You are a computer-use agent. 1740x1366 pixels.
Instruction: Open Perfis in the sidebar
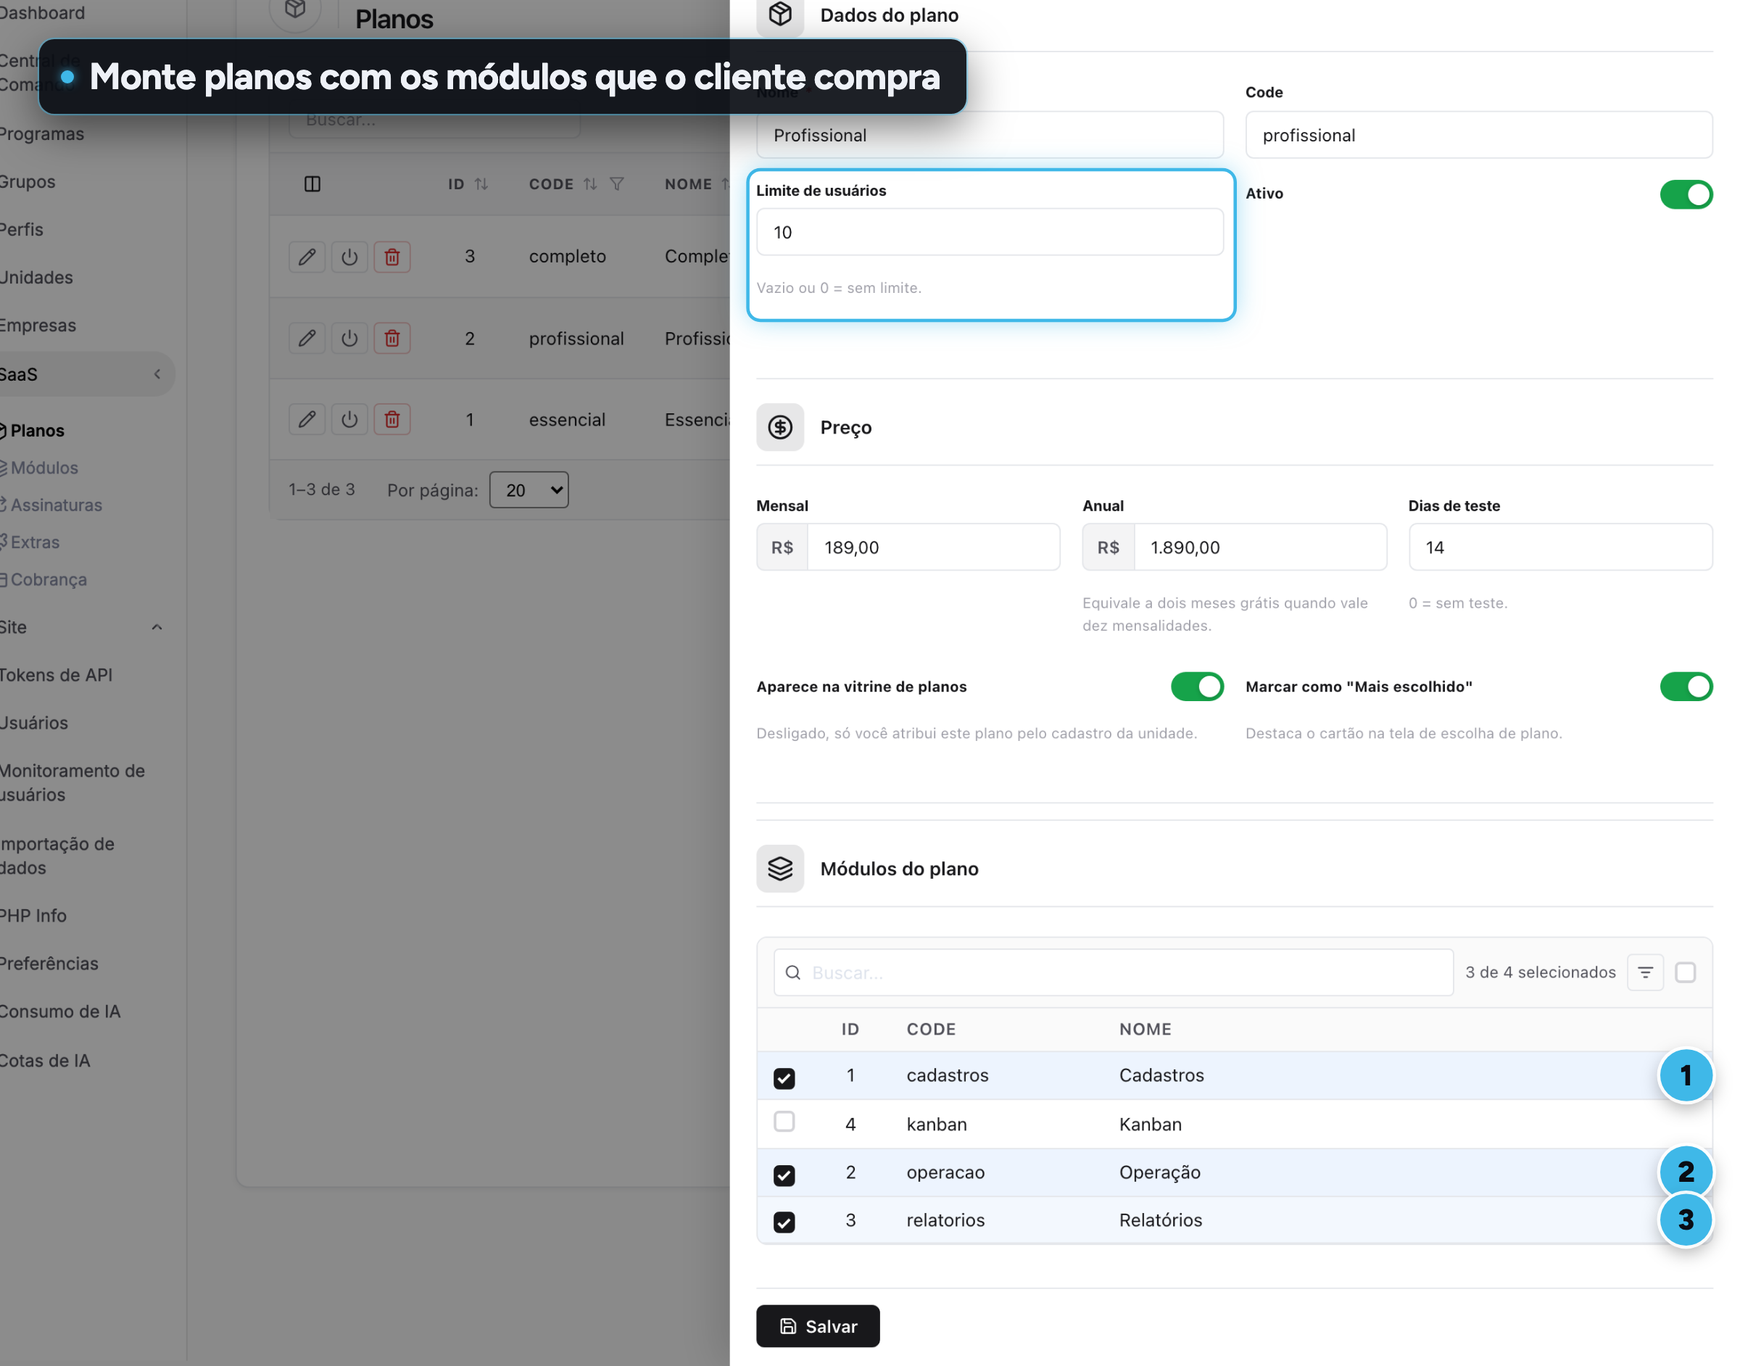click(x=22, y=230)
